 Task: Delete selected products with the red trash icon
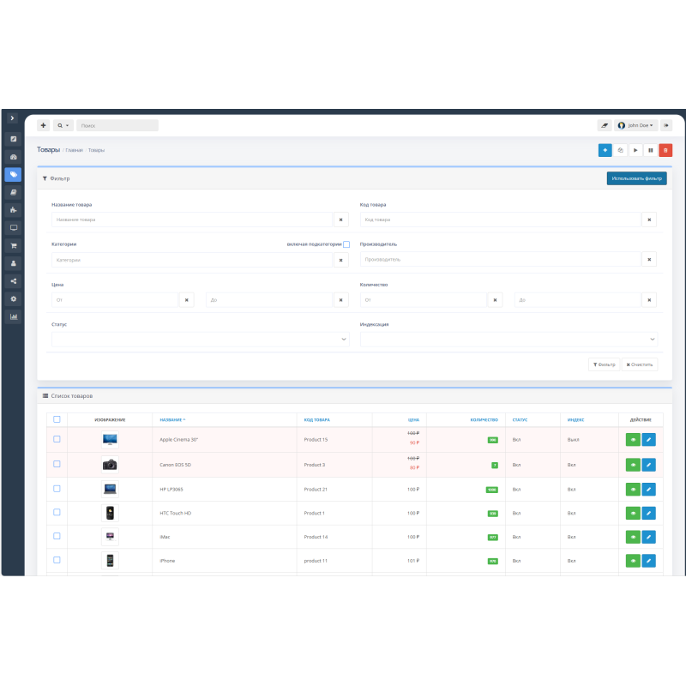tap(665, 150)
